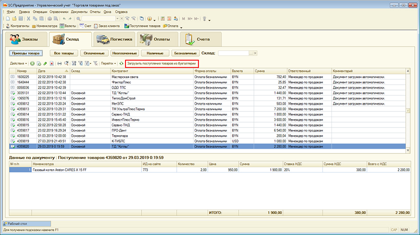Image resolution: width=420 pixels, height=235 pixels.
Task: Click the Поступление товаров toolbar shortcut
Action: [x=143, y=26]
